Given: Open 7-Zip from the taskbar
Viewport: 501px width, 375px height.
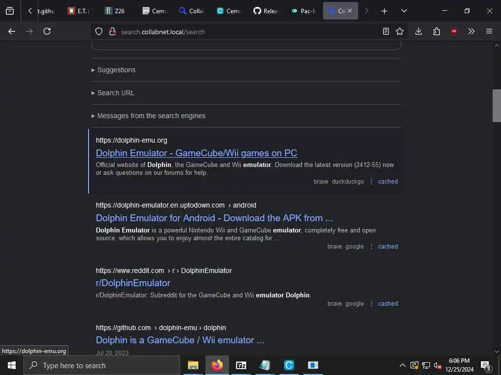Looking at the screenshot, I should pos(241,365).
